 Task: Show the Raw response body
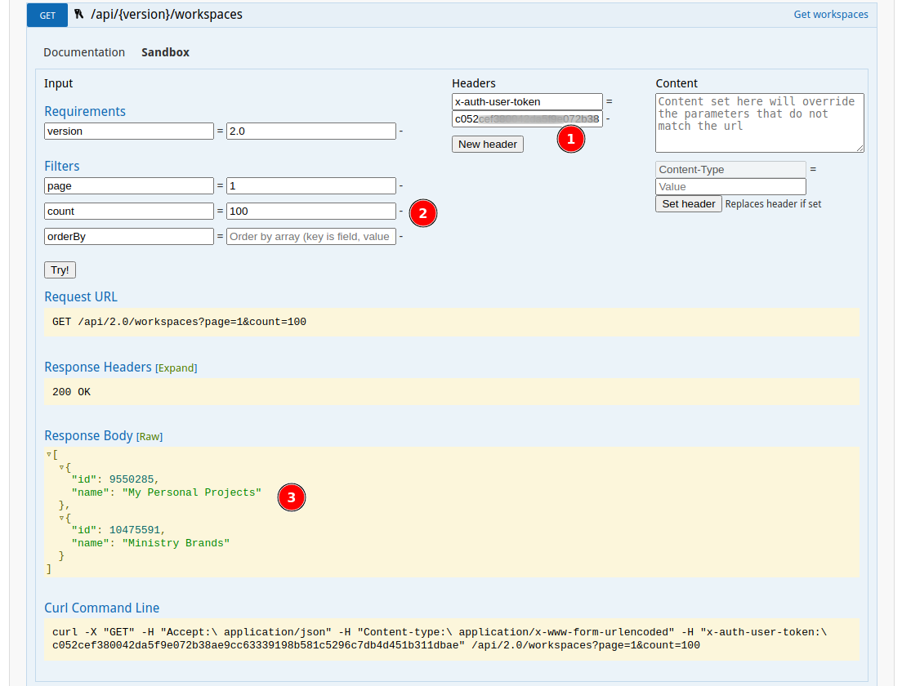click(x=150, y=437)
